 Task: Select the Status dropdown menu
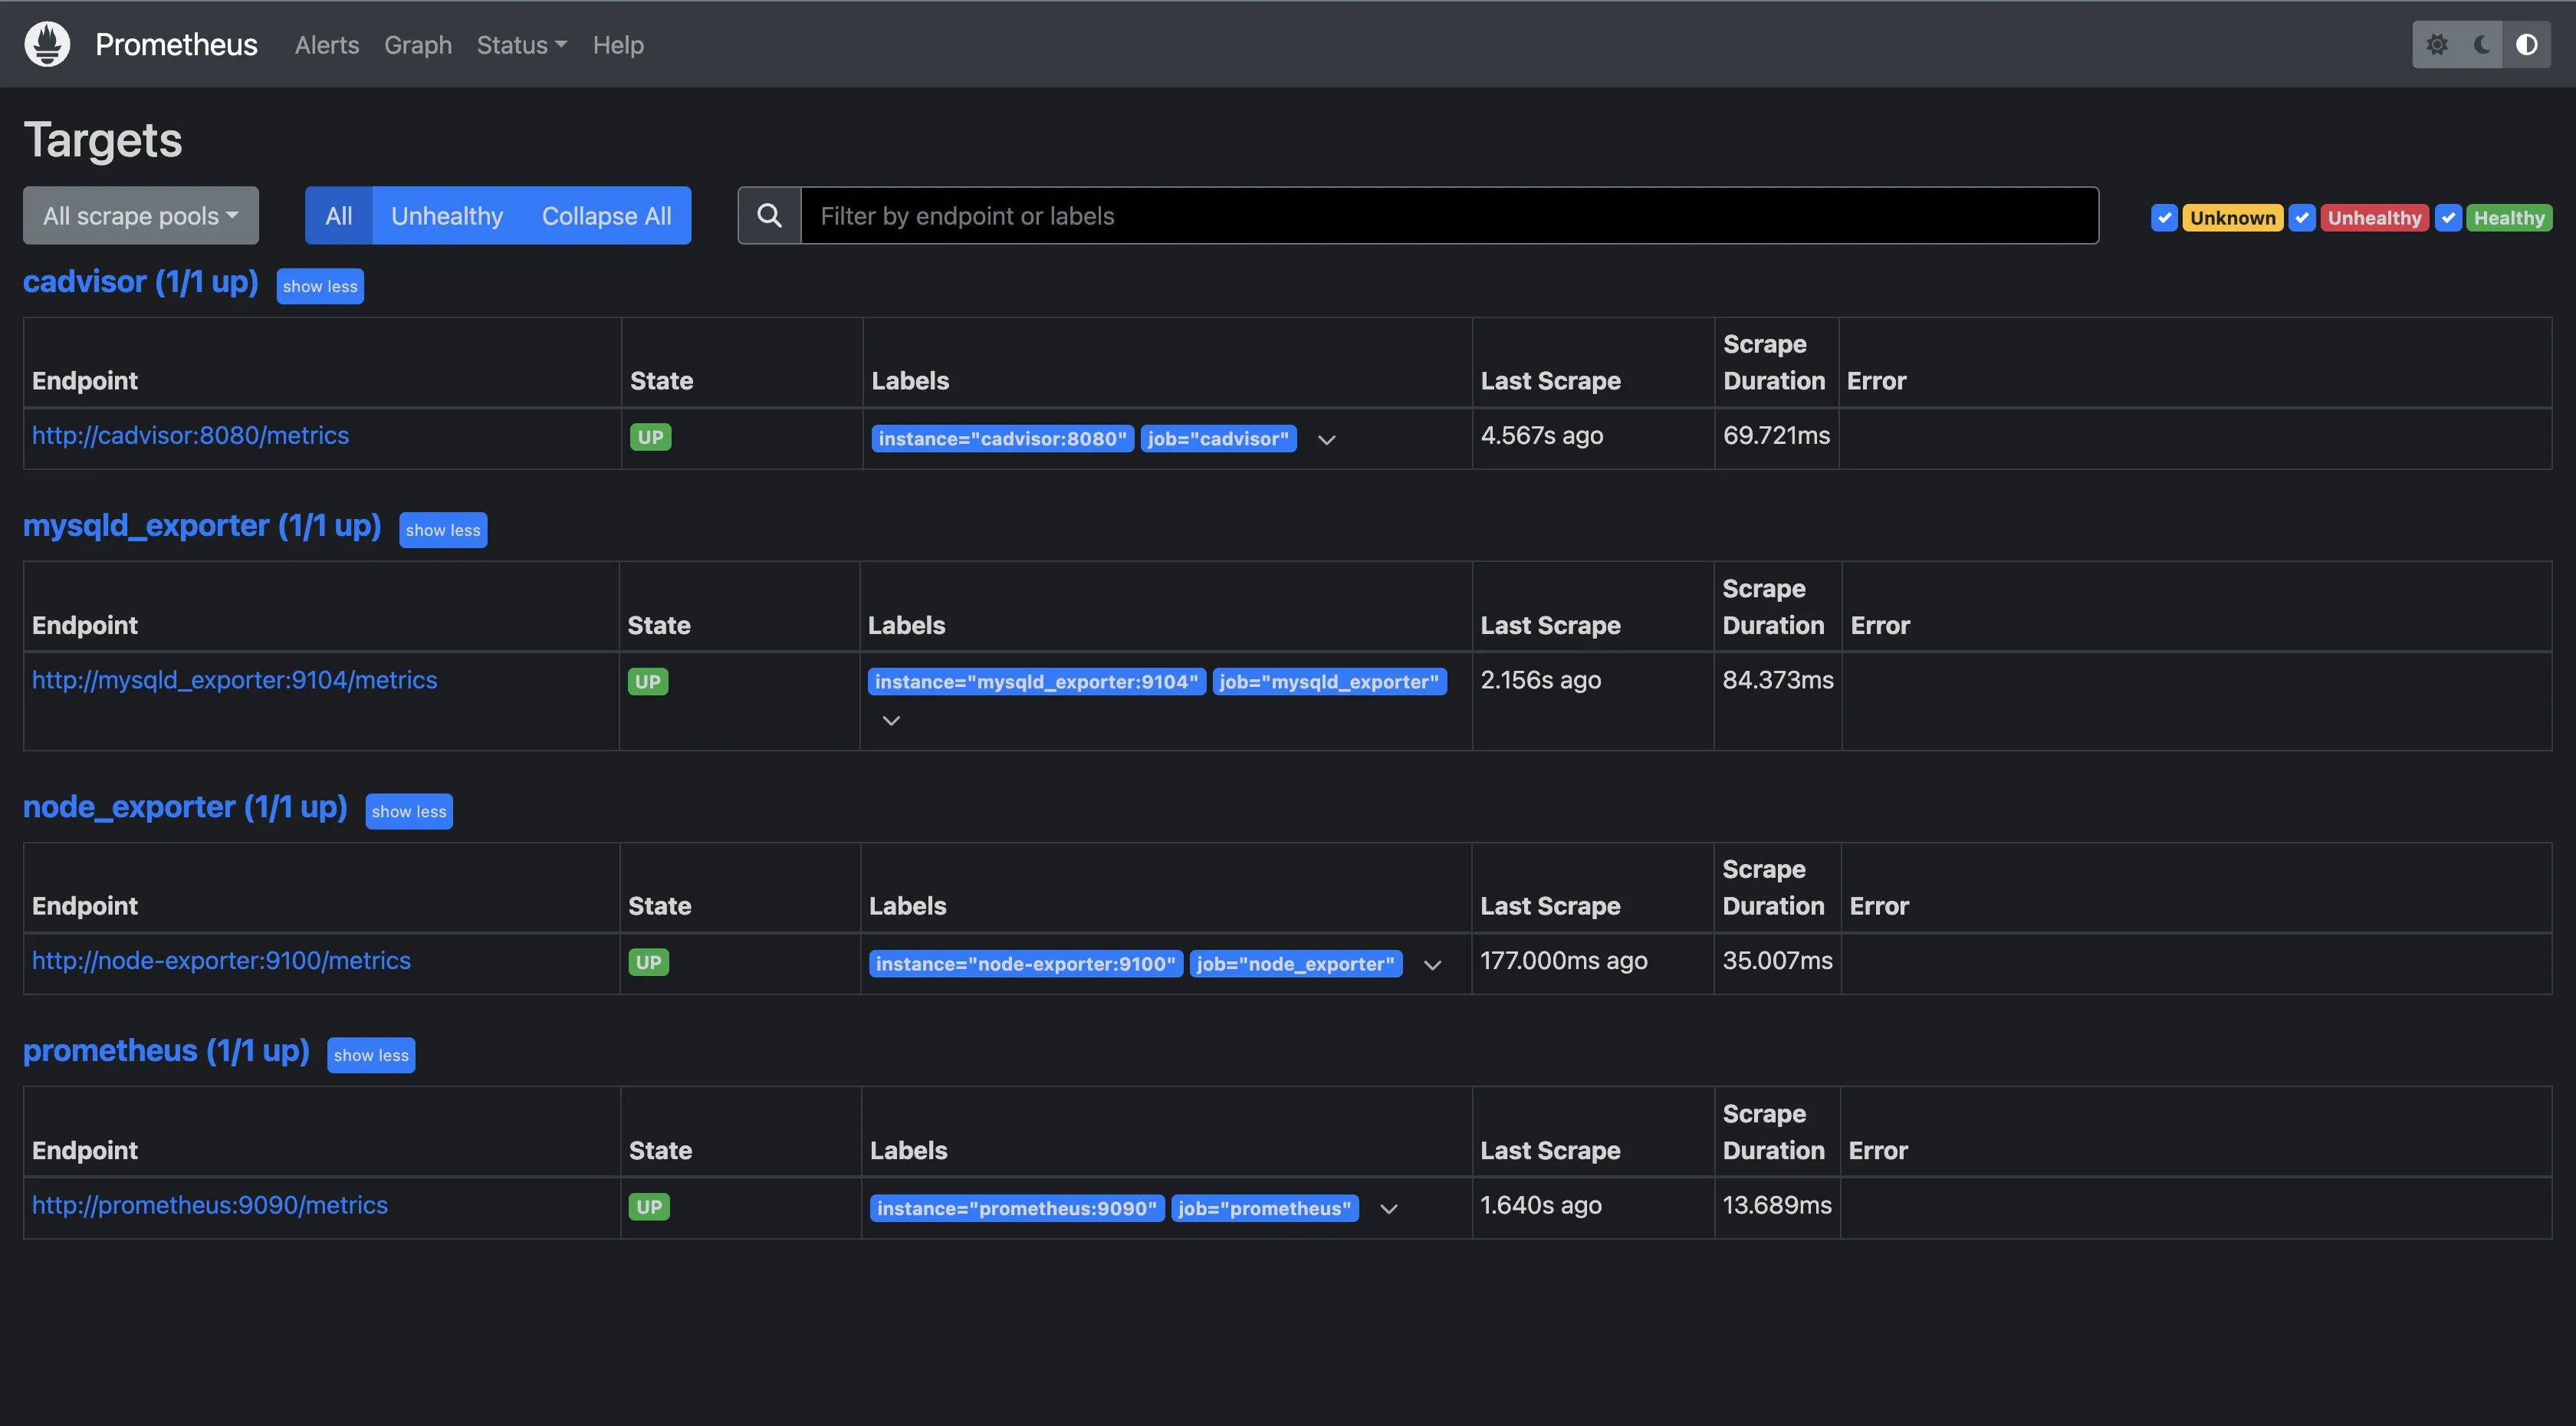(x=520, y=44)
